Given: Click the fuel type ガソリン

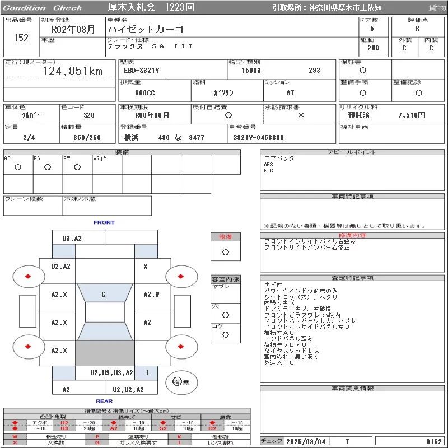Looking at the screenshot, I should (223, 92).
